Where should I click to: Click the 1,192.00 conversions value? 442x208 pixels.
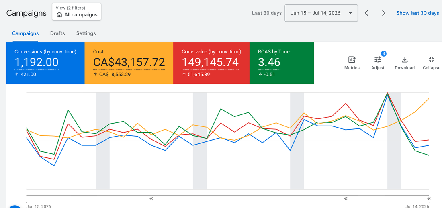pos(36,62)
